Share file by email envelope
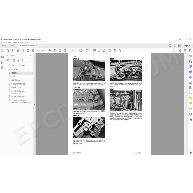 pos(185,50)
